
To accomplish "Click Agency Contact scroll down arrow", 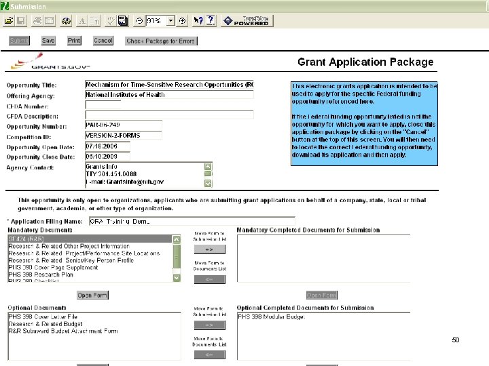I will click(x=208, y=183).
